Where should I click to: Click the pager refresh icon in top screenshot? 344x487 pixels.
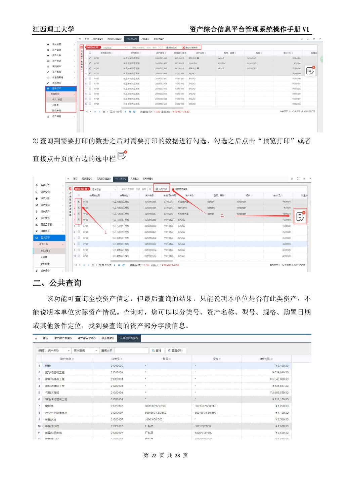[x=134, y=112]
